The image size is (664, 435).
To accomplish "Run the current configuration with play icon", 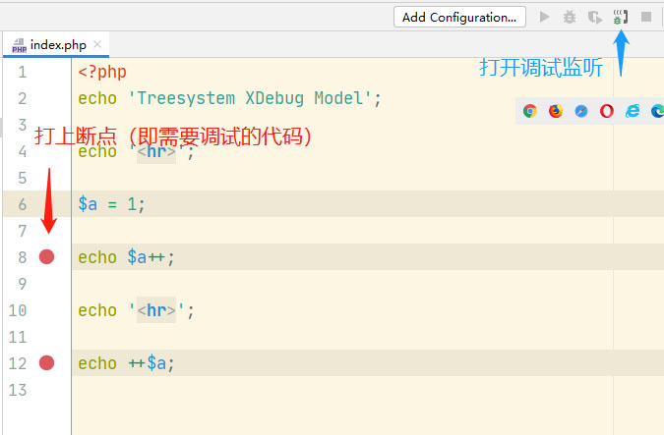I will click(545, 17).
